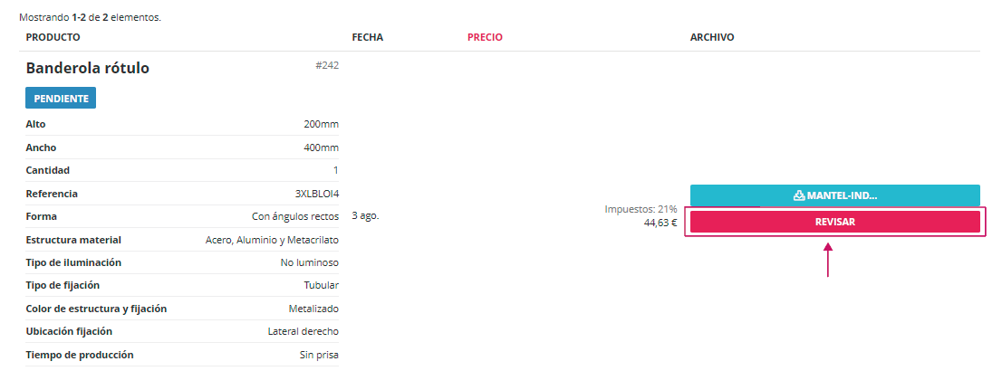Click the date 3 ago.
The height and width of the screenshot is (371, 1002).
(x=365, y=216)
